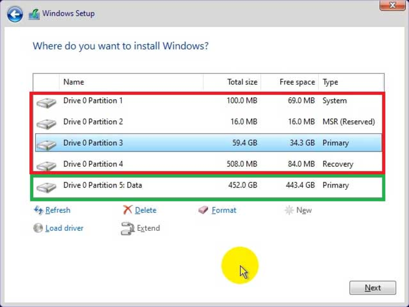Viewport: 409px width, 307px height.
Task: Click the Windows Setup title icon
Action: pos(34,14)
